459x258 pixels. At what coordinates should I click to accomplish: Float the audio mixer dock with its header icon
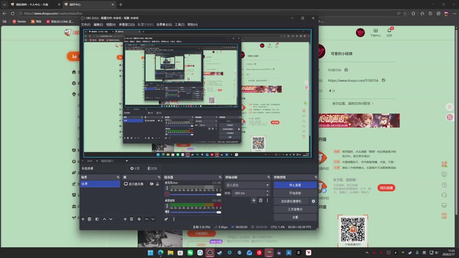point(220,177)
